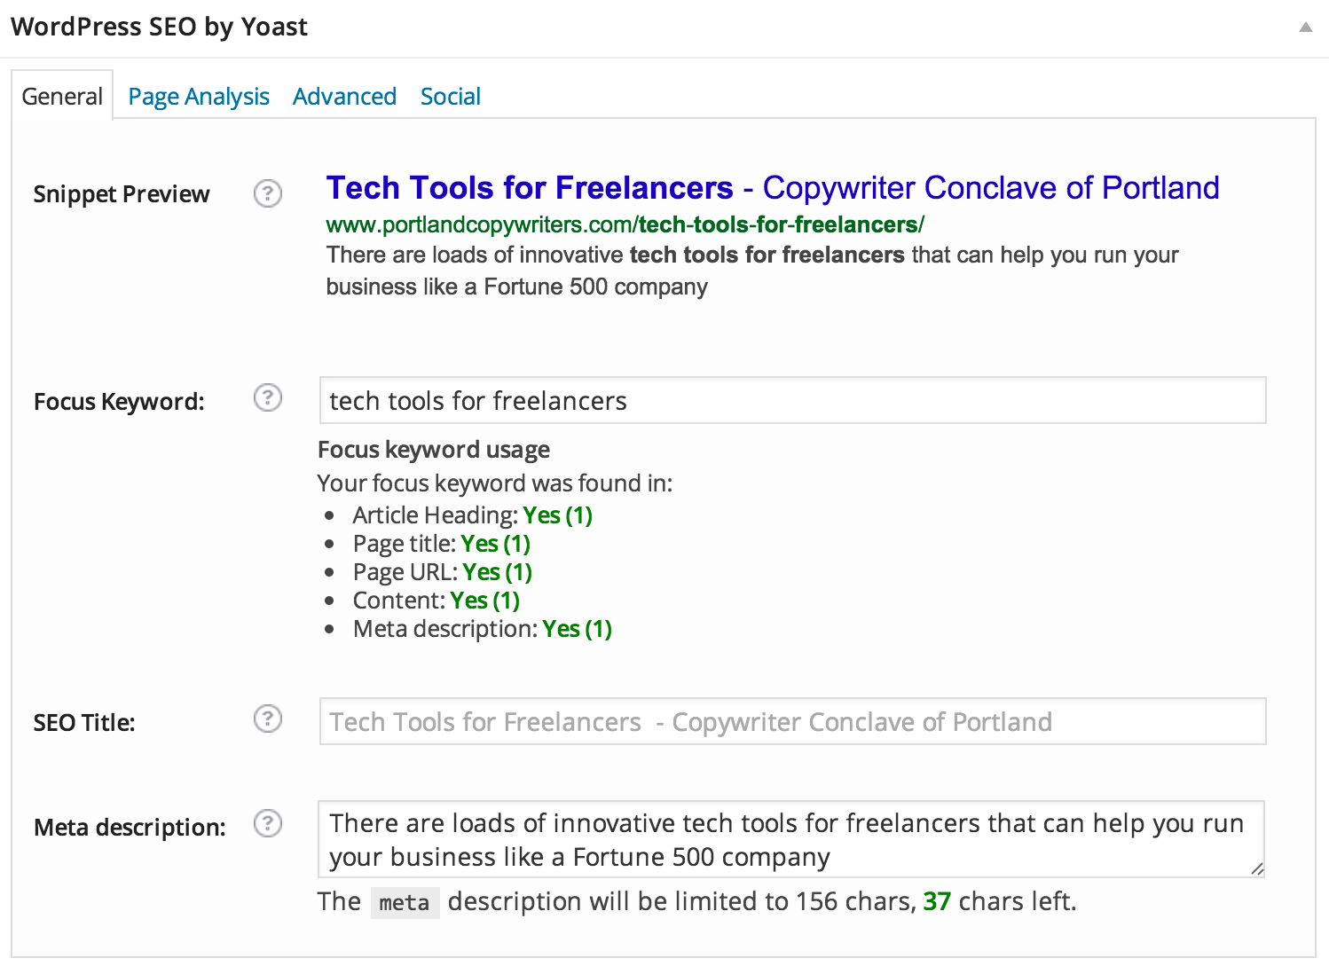Click the Meta description help icon
This screenshot has width=1329, height=974.
tap(267, 824)
